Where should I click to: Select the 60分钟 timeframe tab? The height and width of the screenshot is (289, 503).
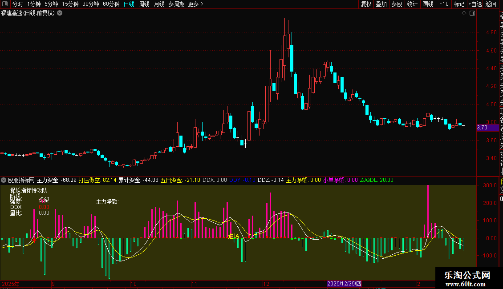pos(111,4)
